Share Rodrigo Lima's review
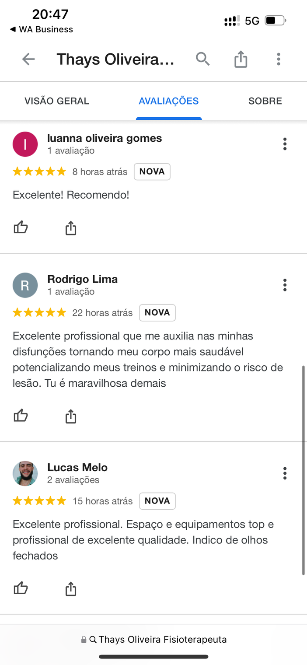 coord(70,416)
